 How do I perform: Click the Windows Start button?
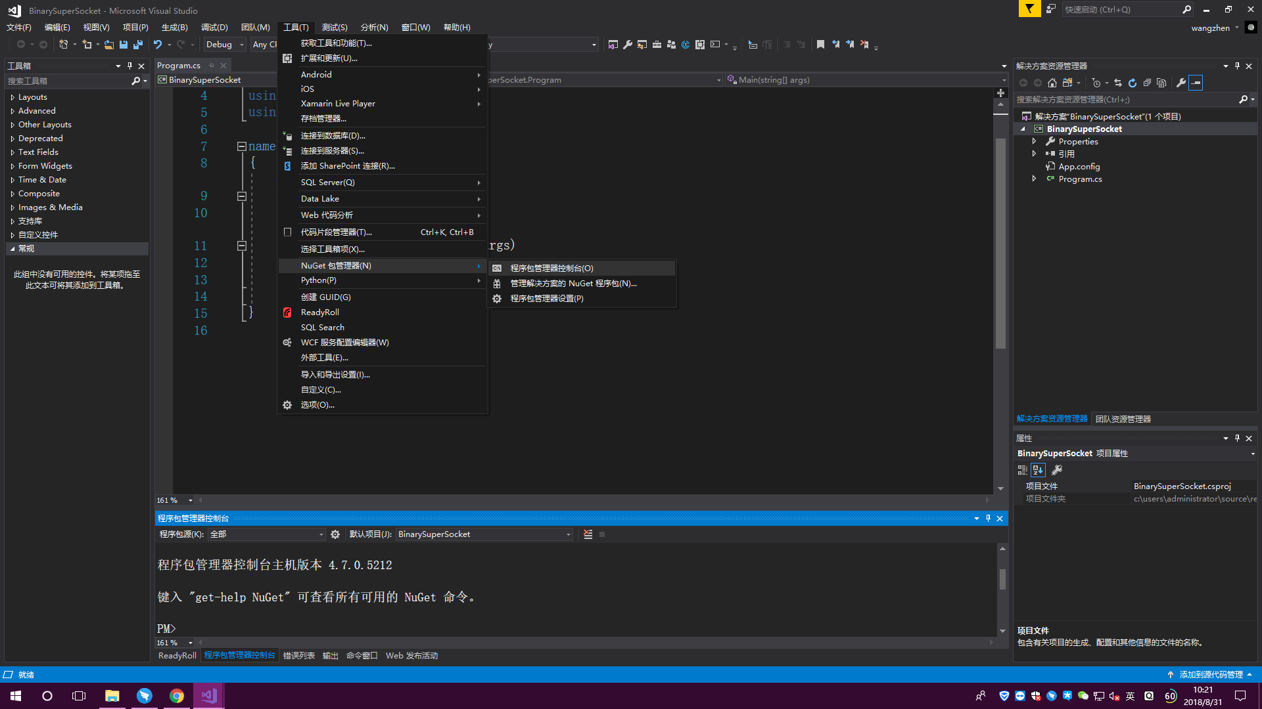[16, 696]
